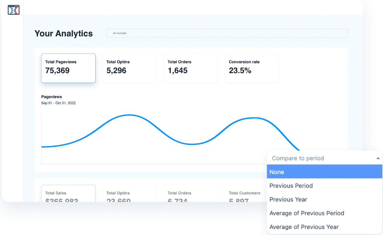Click the Compare to period placeholder text
The image size is (383, 235).
click(298, 158)
